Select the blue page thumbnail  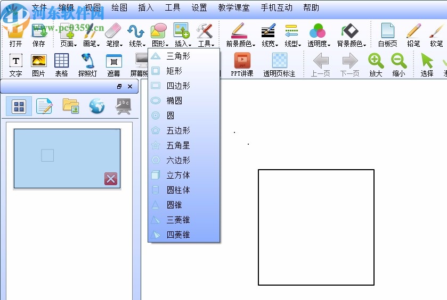67,159
